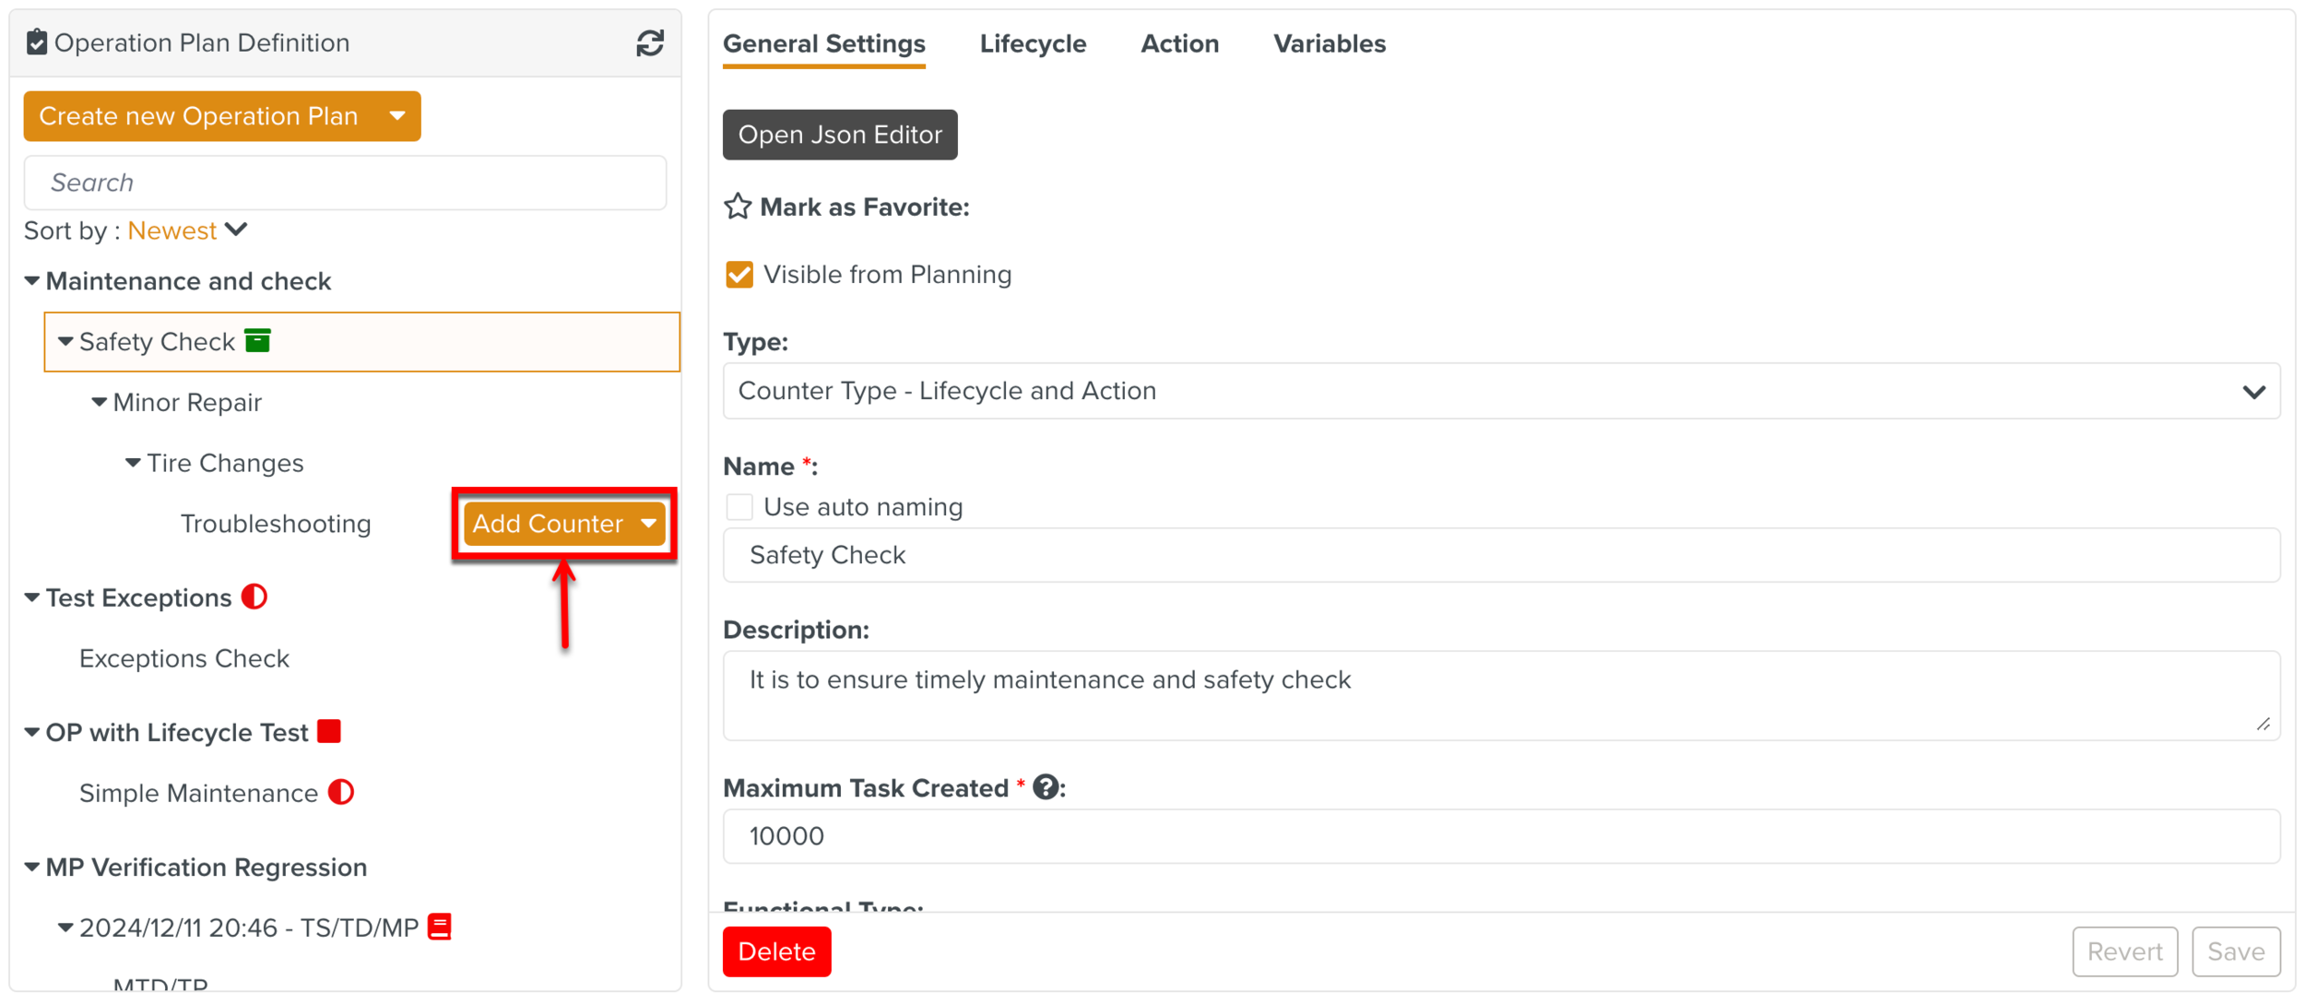The width and height of the screenshot is (2305, 1004).
Task: Click the refresh icon in Operation Plan Definition
Action: [650, 43]
